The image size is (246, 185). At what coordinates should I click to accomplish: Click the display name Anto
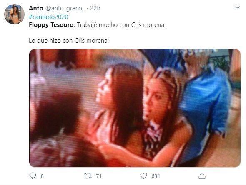coord(36,8)
